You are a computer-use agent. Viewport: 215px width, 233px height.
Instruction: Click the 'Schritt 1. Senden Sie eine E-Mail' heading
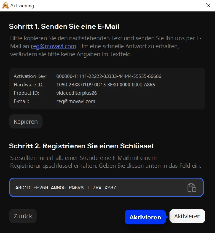[x=64, y=27]
